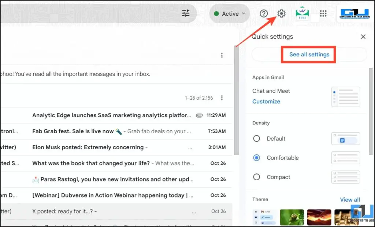
Task: Close the Quick settings panel
Action: coord(363,36)
